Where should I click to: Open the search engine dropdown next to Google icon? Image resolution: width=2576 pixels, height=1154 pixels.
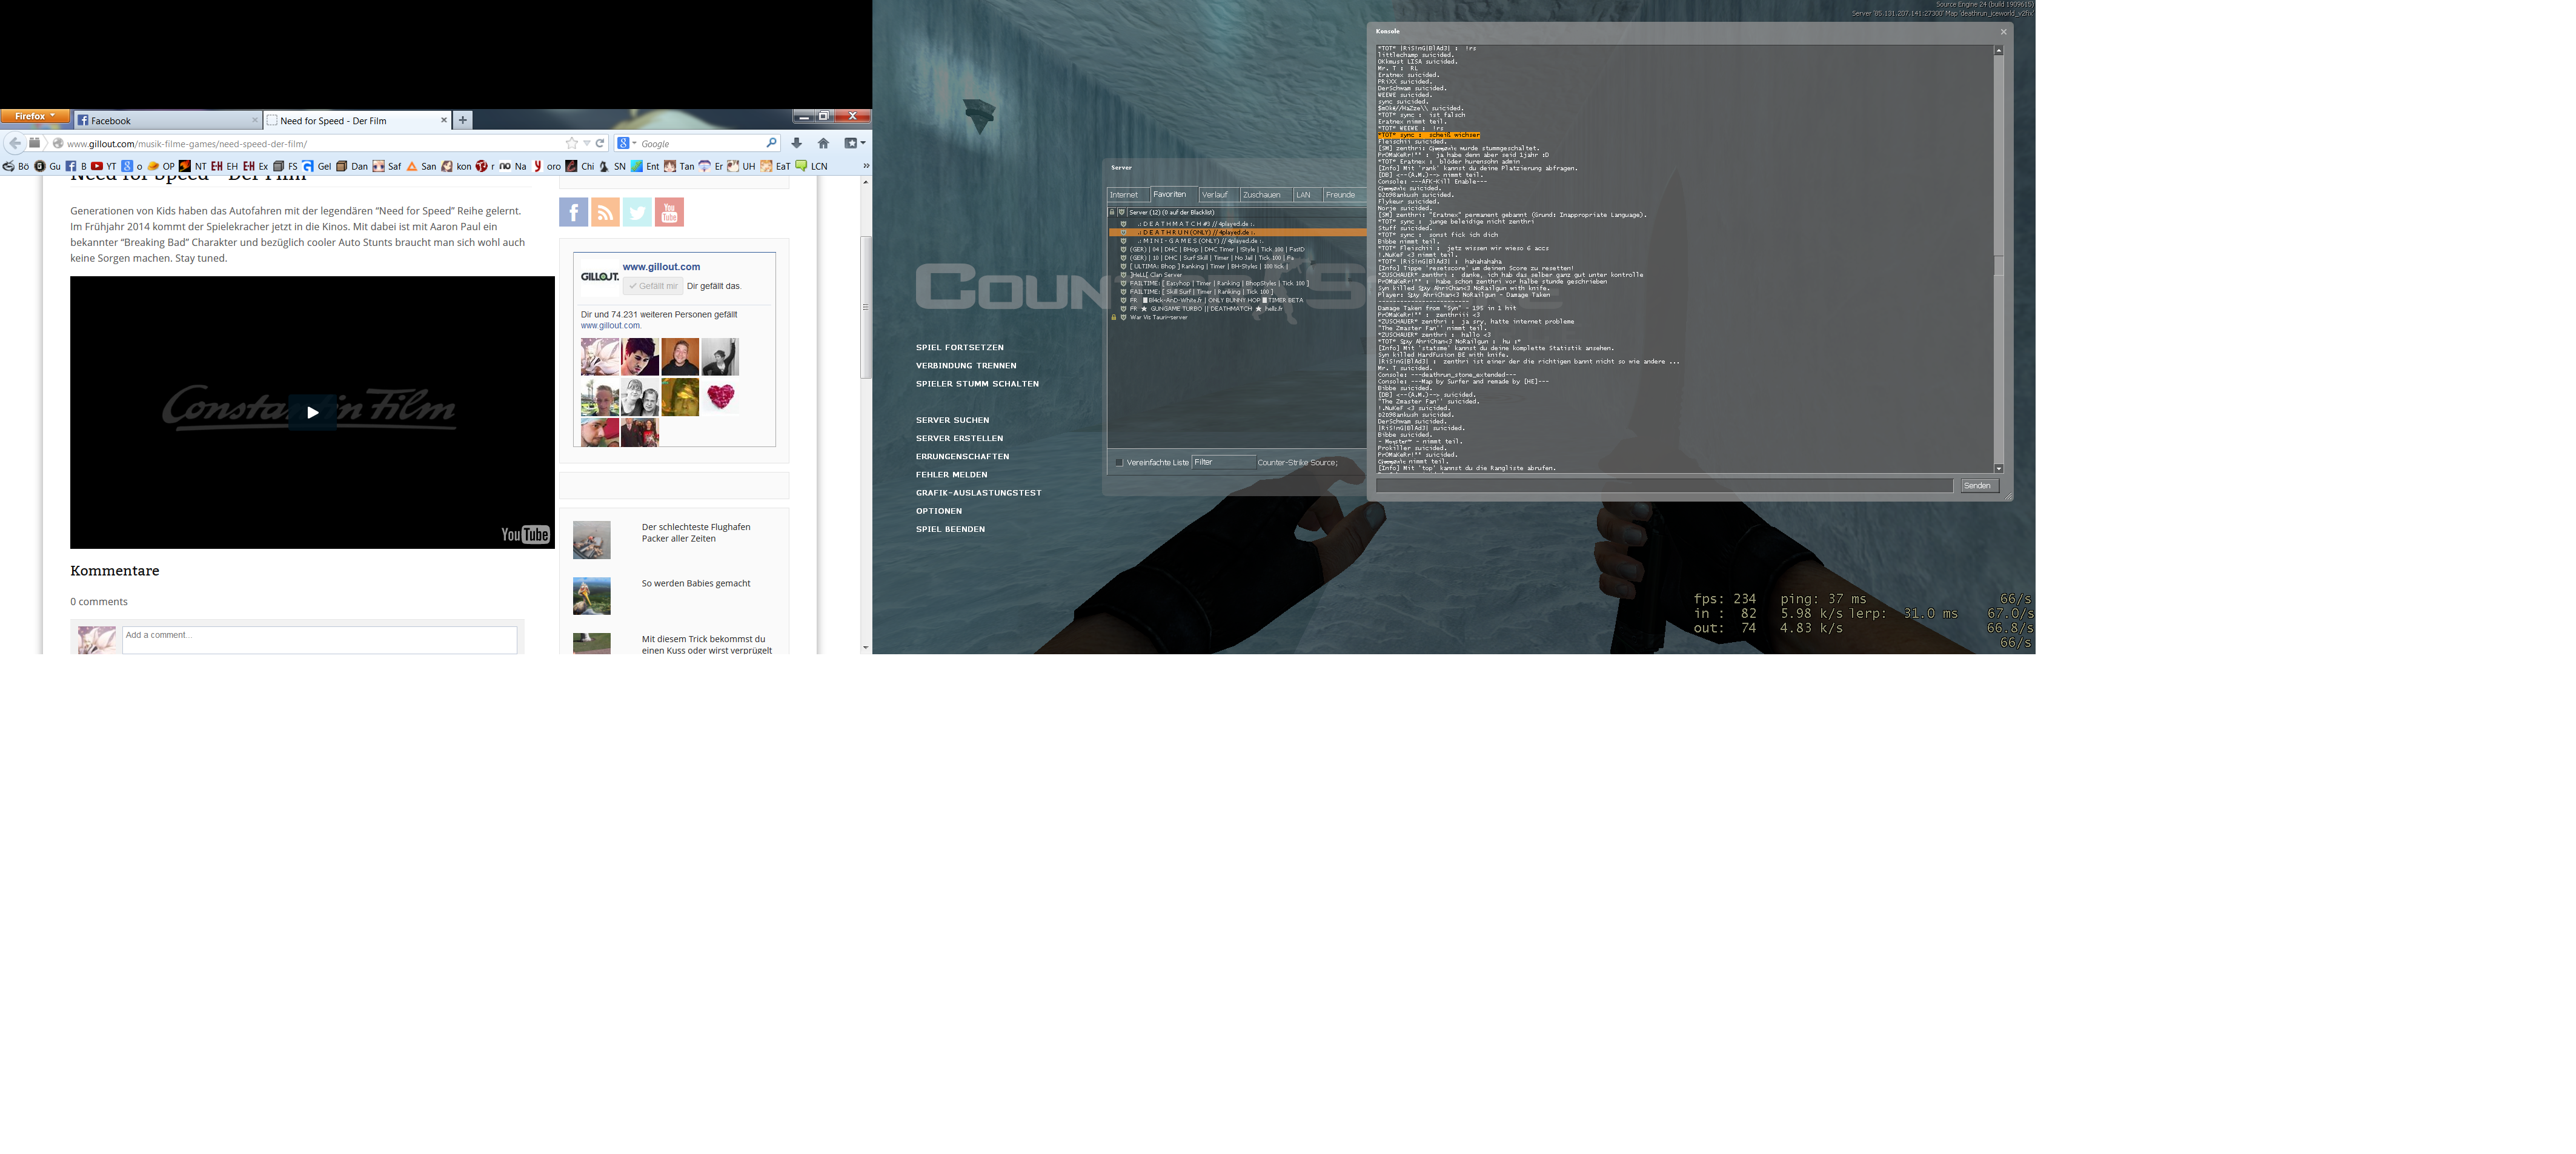[x=634, y=143]
